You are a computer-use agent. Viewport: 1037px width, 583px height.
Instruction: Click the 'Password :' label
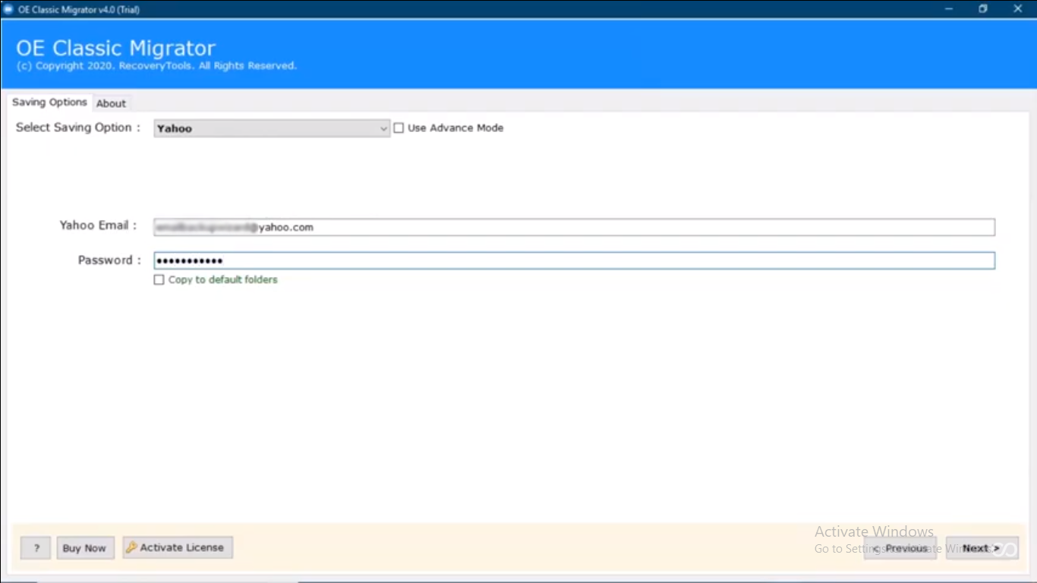tap(110, 260)
